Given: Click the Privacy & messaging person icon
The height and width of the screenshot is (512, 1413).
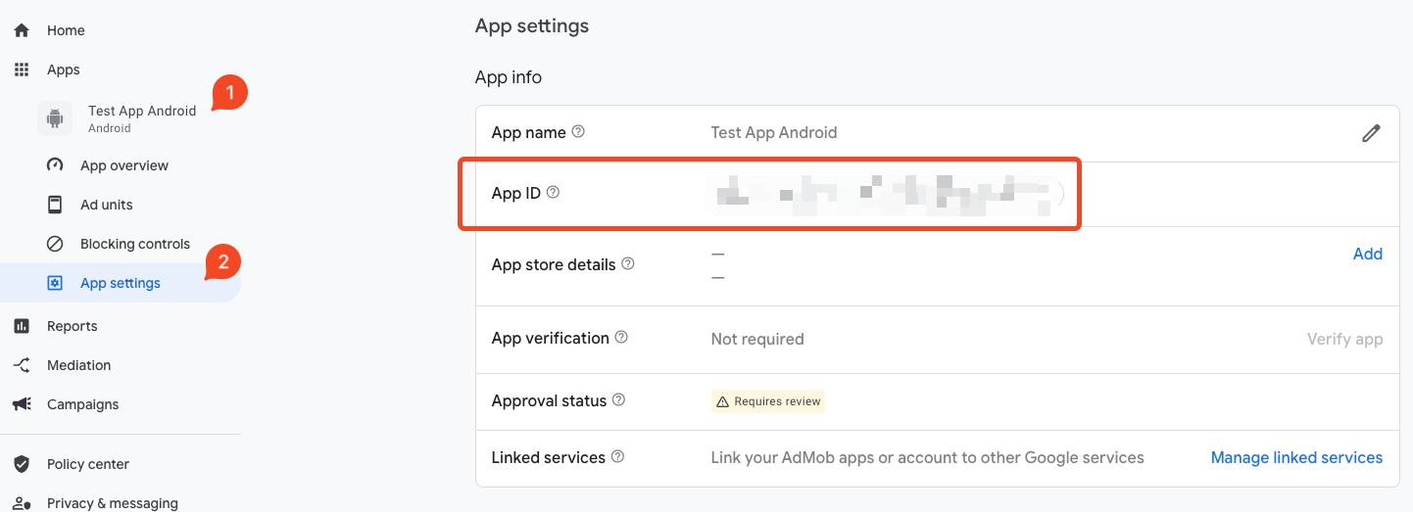Looking at the screenshot, I should pyautogui.click(x=22, y=503).
